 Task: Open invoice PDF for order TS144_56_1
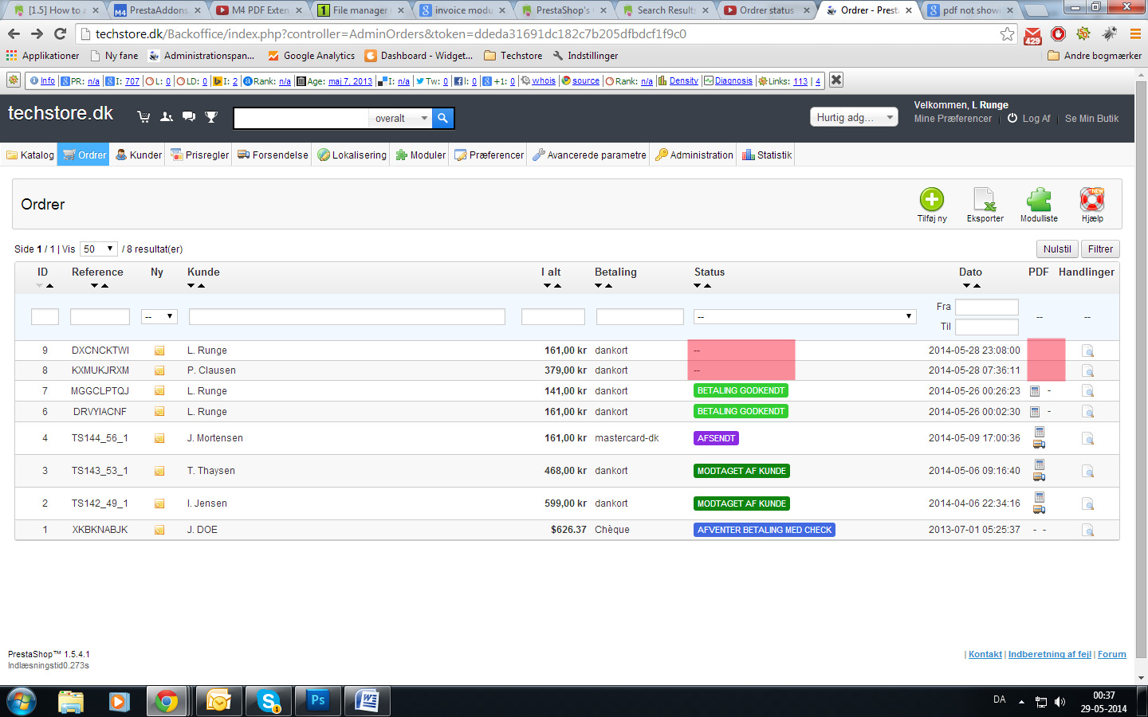1040,432
